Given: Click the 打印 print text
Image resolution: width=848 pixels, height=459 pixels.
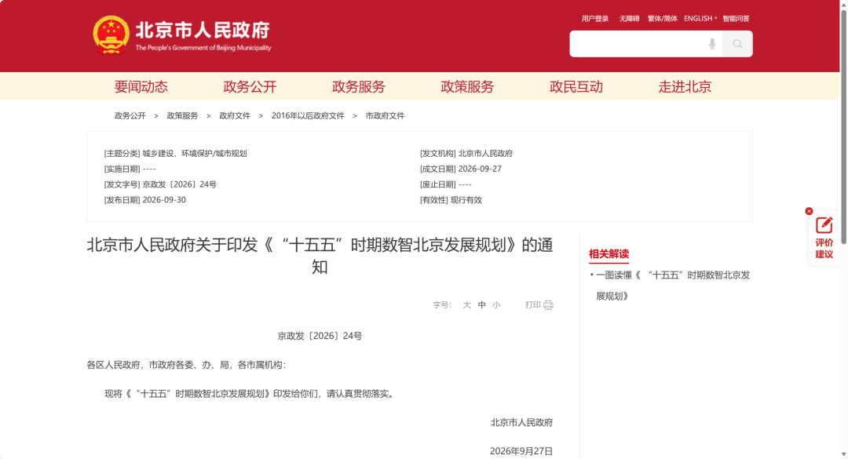Looking at the screenshot, I should [532, 305].
